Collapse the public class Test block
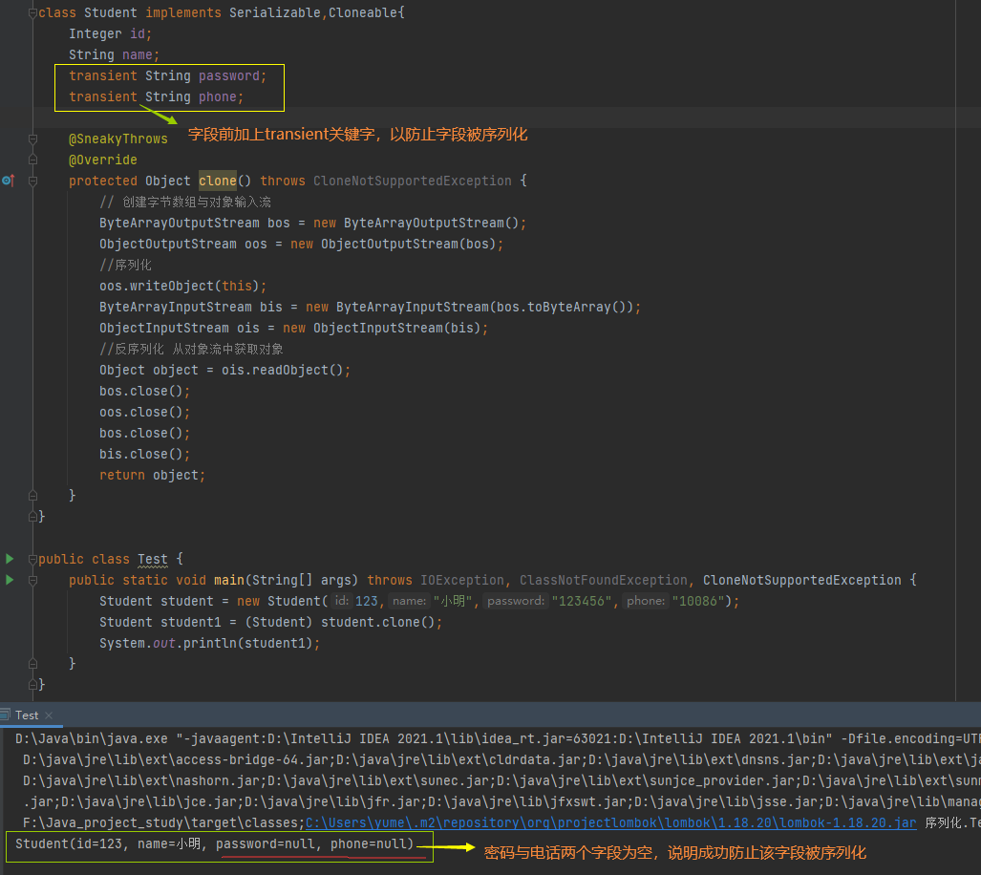The width and height of the screenshot is (981, 875). coord(32,559)
